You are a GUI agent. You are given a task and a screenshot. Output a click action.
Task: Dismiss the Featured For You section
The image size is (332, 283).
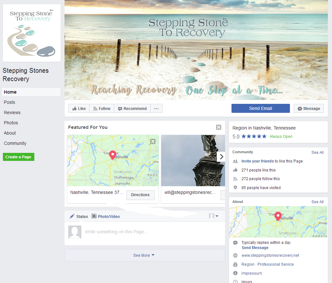219,127
